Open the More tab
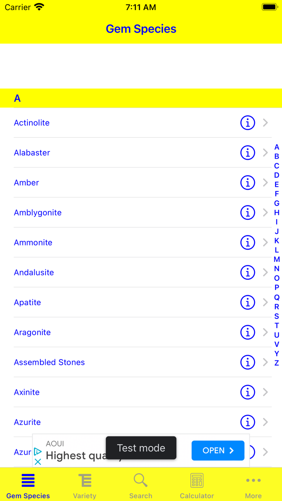282x501 pixels. 253,480
